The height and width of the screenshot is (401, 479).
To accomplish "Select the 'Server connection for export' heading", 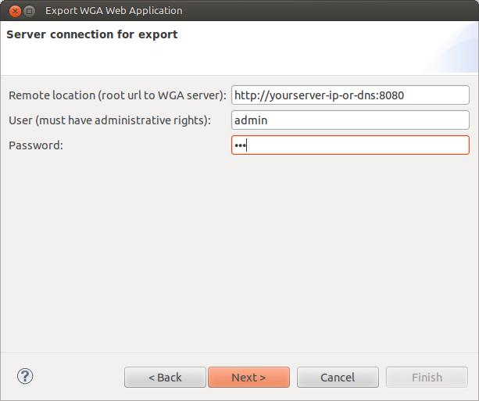I will pos(92,34).
